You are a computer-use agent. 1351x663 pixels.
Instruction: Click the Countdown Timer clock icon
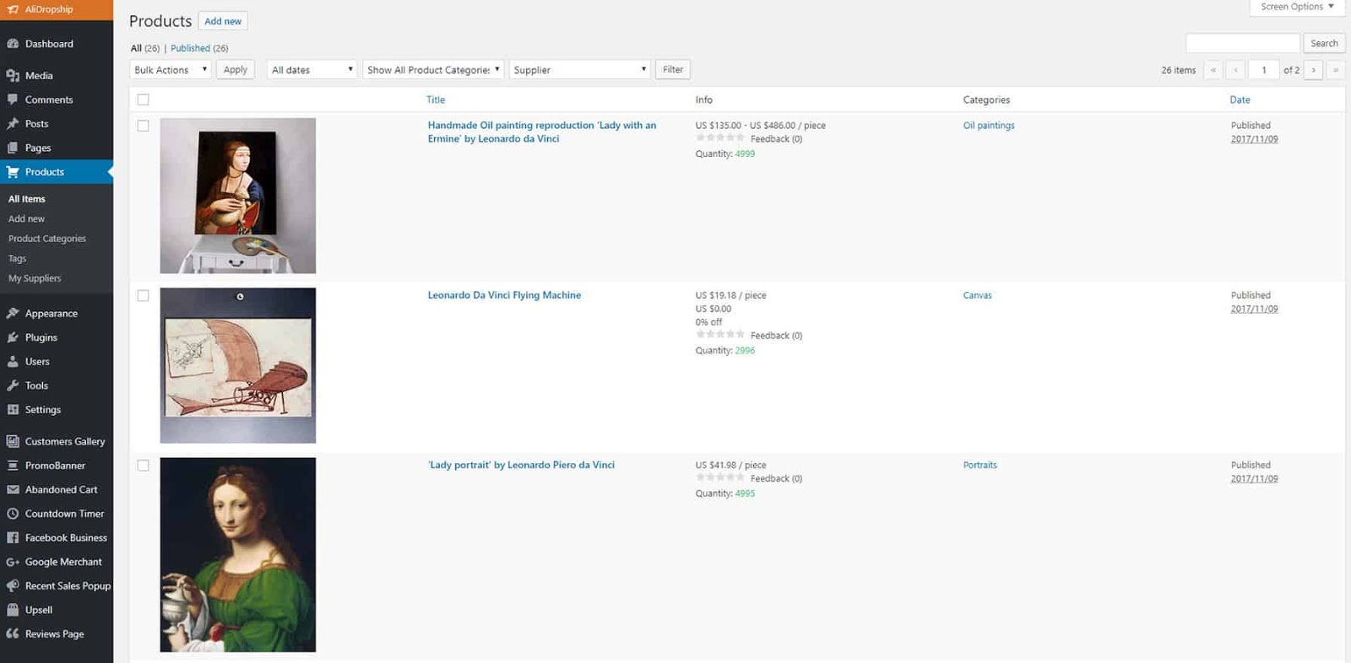[13, 514]
